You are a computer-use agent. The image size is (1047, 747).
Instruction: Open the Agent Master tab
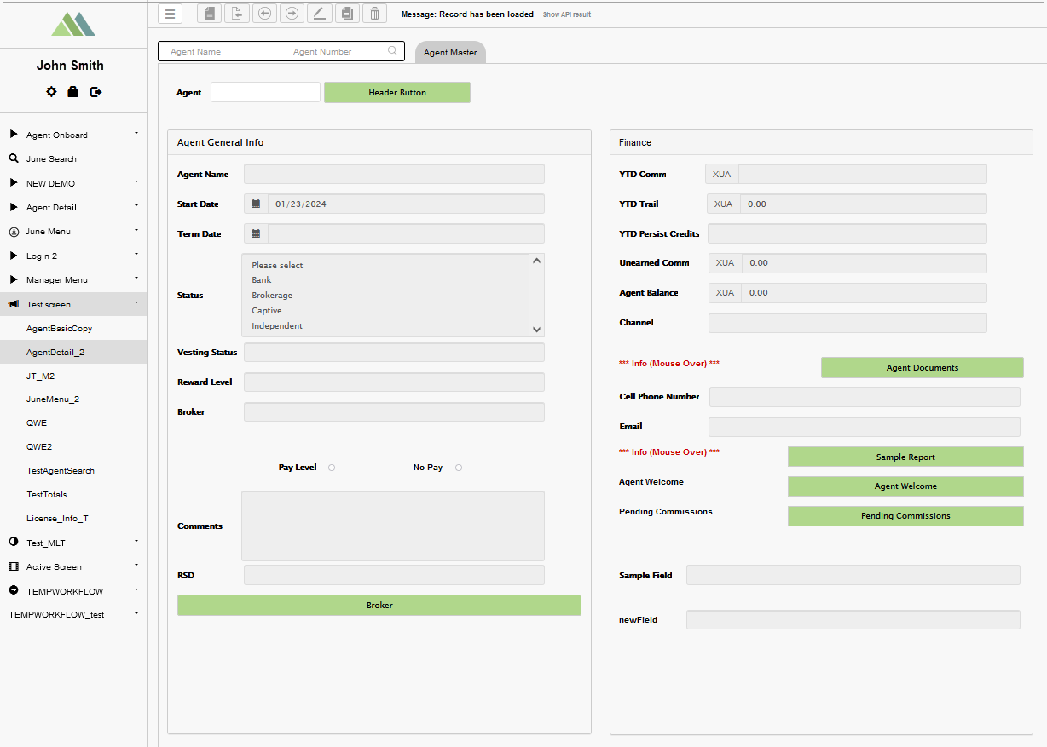tap(450, 52)
